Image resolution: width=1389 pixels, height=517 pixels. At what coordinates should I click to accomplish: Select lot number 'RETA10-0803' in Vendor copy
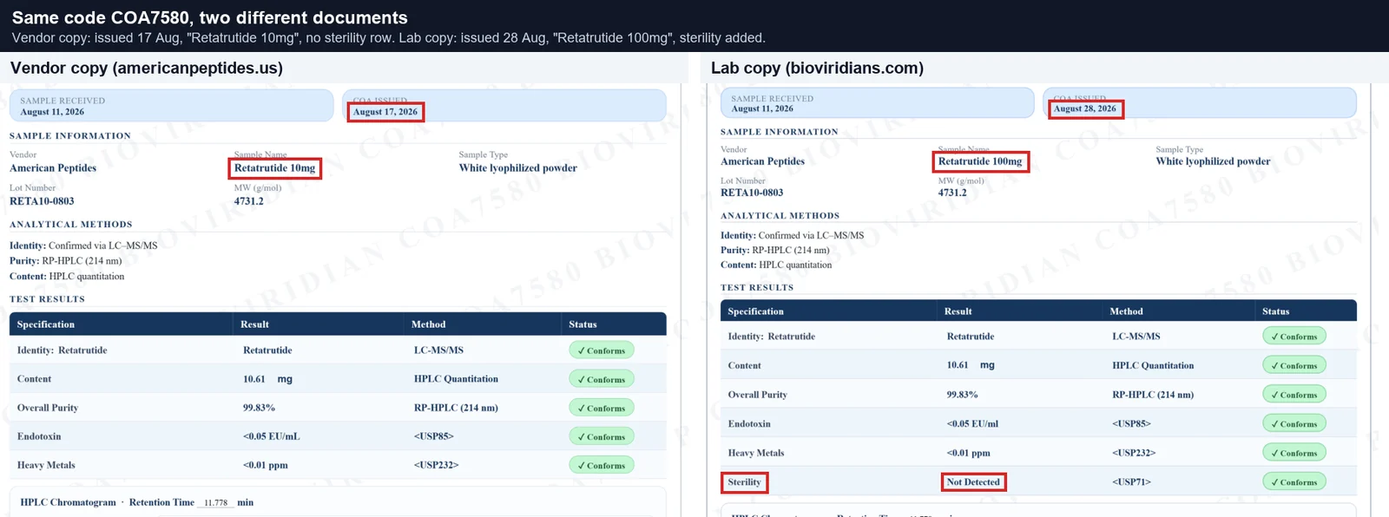(42, 201)
